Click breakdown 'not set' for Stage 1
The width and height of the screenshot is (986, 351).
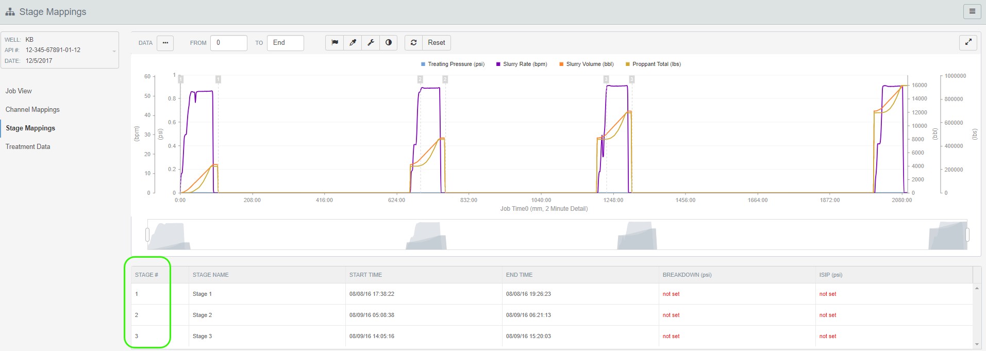click(x=671, y=294)
